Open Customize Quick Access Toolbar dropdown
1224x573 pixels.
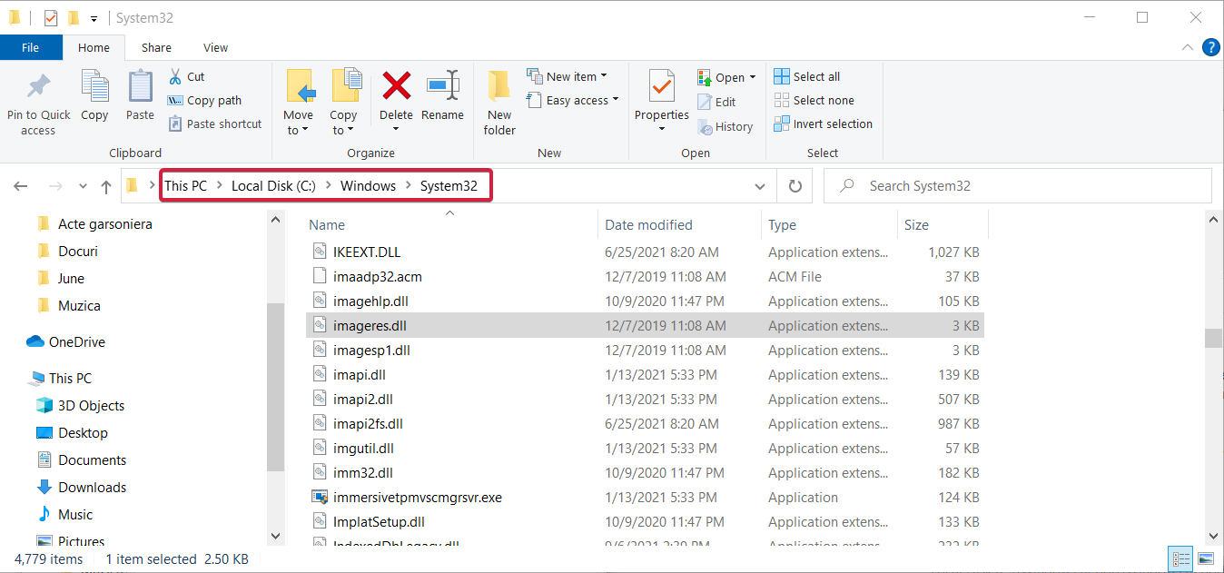94,19
